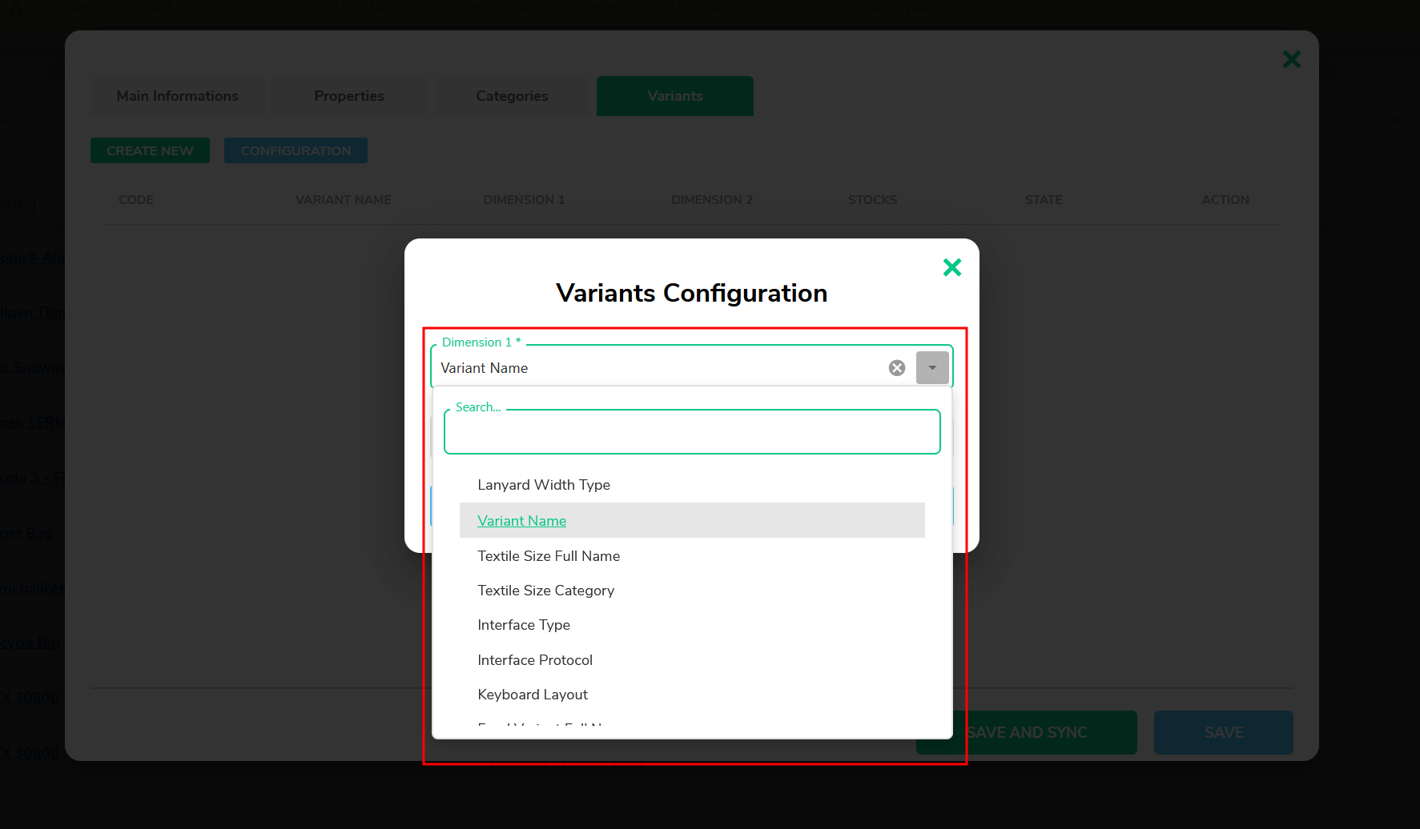Click the CONFIGURATION button

coord(296,150)
